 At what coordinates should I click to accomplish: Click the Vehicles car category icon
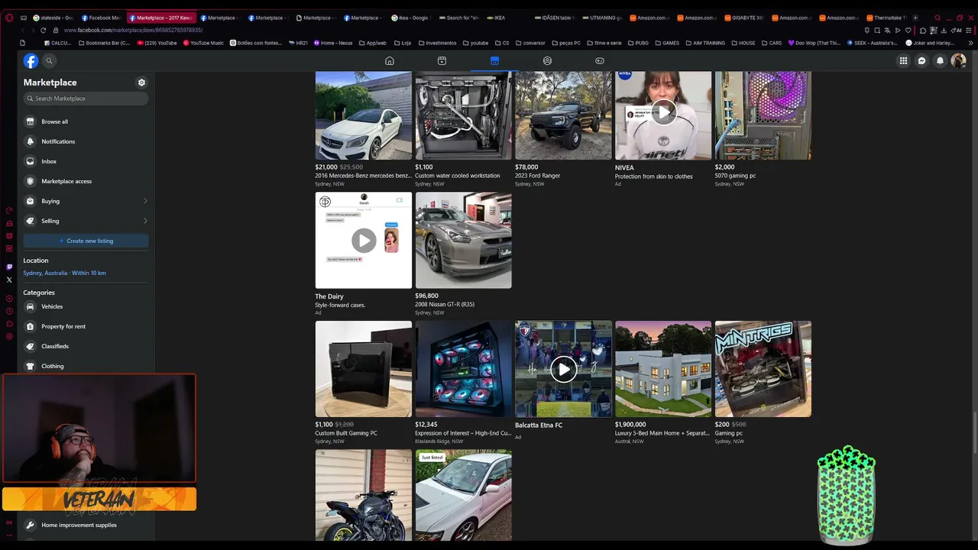[31, 306]
